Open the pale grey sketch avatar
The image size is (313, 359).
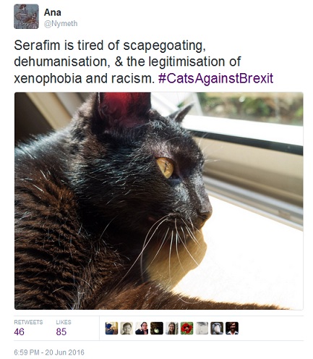(202, 328)
